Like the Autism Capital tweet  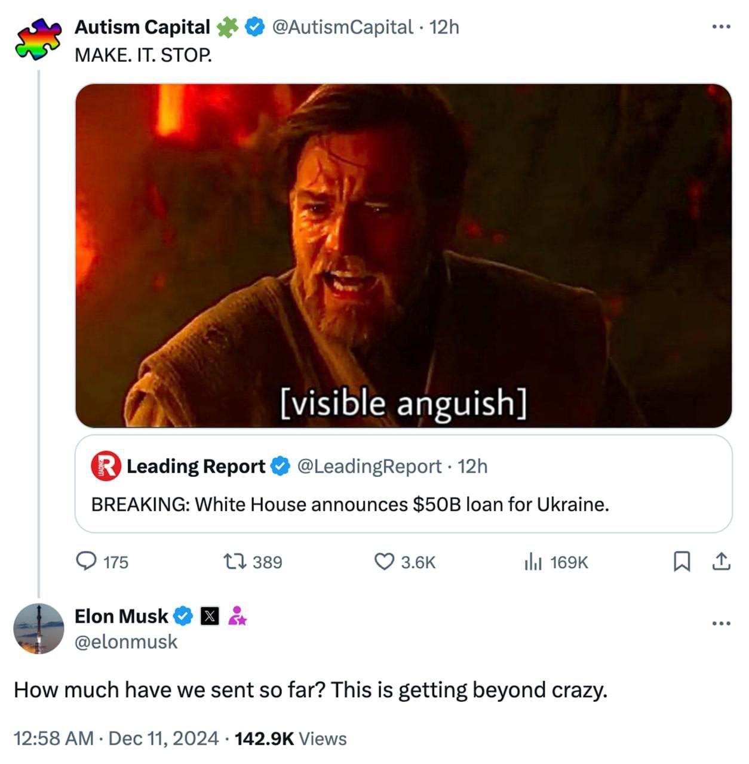point(383,562)
